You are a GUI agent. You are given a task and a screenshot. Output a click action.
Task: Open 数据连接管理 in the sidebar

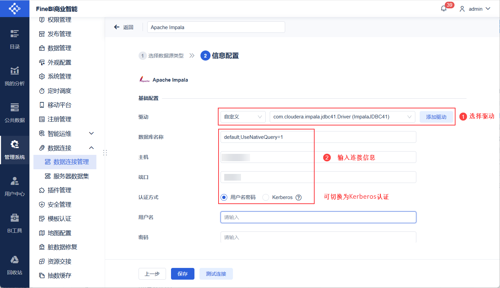pos(65,162)
